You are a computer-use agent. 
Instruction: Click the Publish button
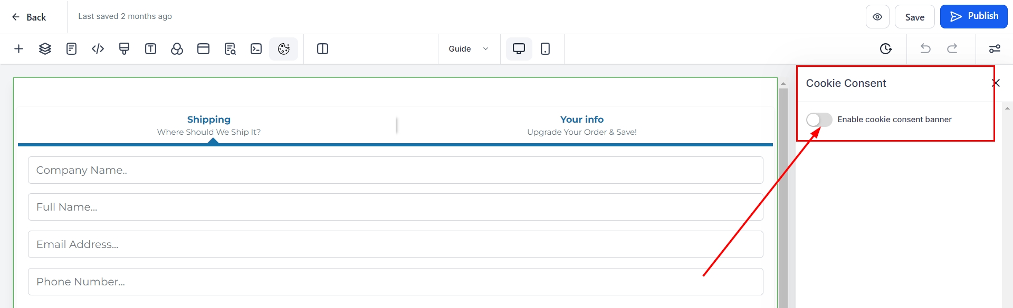973,17
